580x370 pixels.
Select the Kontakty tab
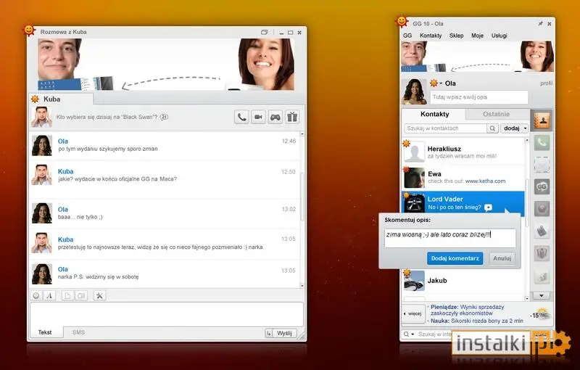(x=434, y=115)
